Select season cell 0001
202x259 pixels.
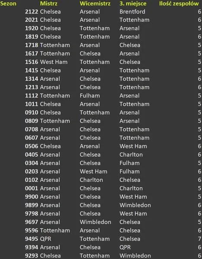point(32,189)
